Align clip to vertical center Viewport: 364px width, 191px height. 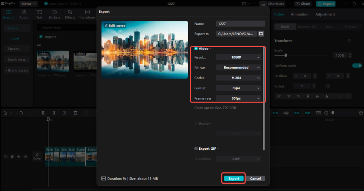(317, 96)
